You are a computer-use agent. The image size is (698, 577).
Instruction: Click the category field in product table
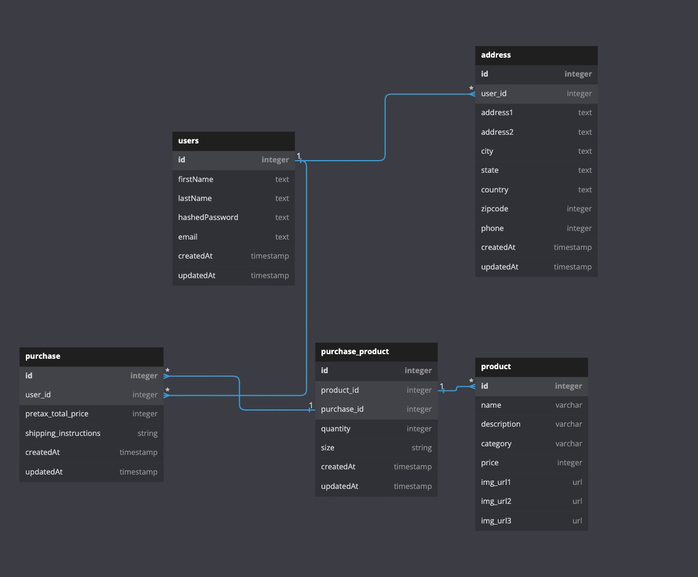pos(531,443)
